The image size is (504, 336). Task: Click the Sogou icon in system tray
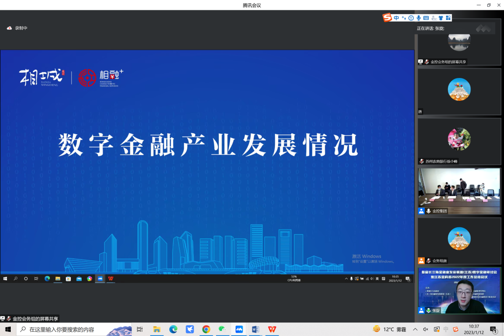pyautogui.click(x=455, y=329)
